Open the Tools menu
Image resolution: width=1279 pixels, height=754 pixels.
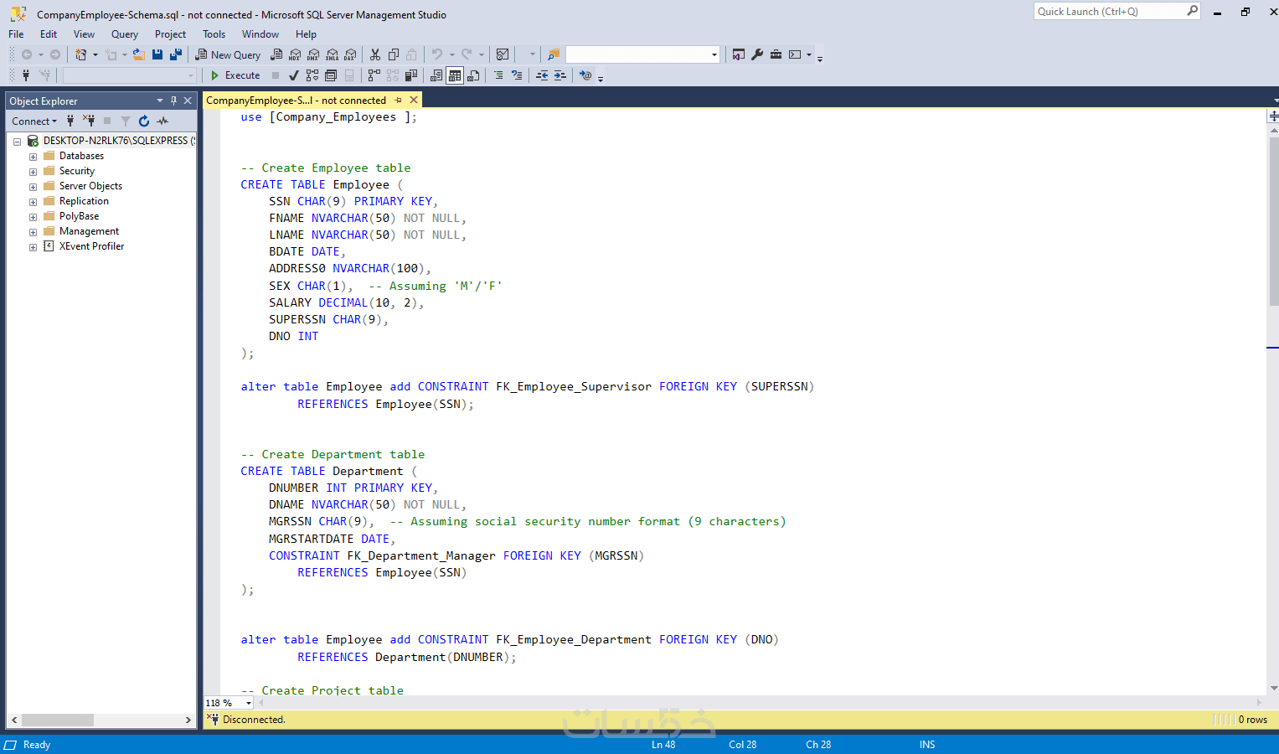click(214, 34)
